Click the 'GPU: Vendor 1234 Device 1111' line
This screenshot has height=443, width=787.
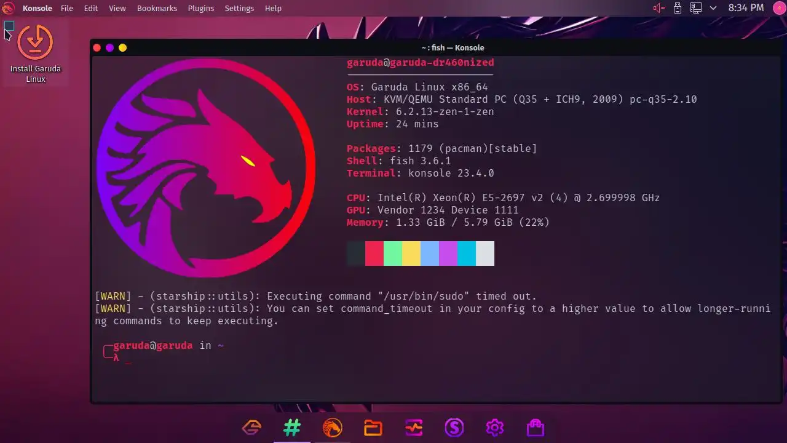click(x=433, y=210)
